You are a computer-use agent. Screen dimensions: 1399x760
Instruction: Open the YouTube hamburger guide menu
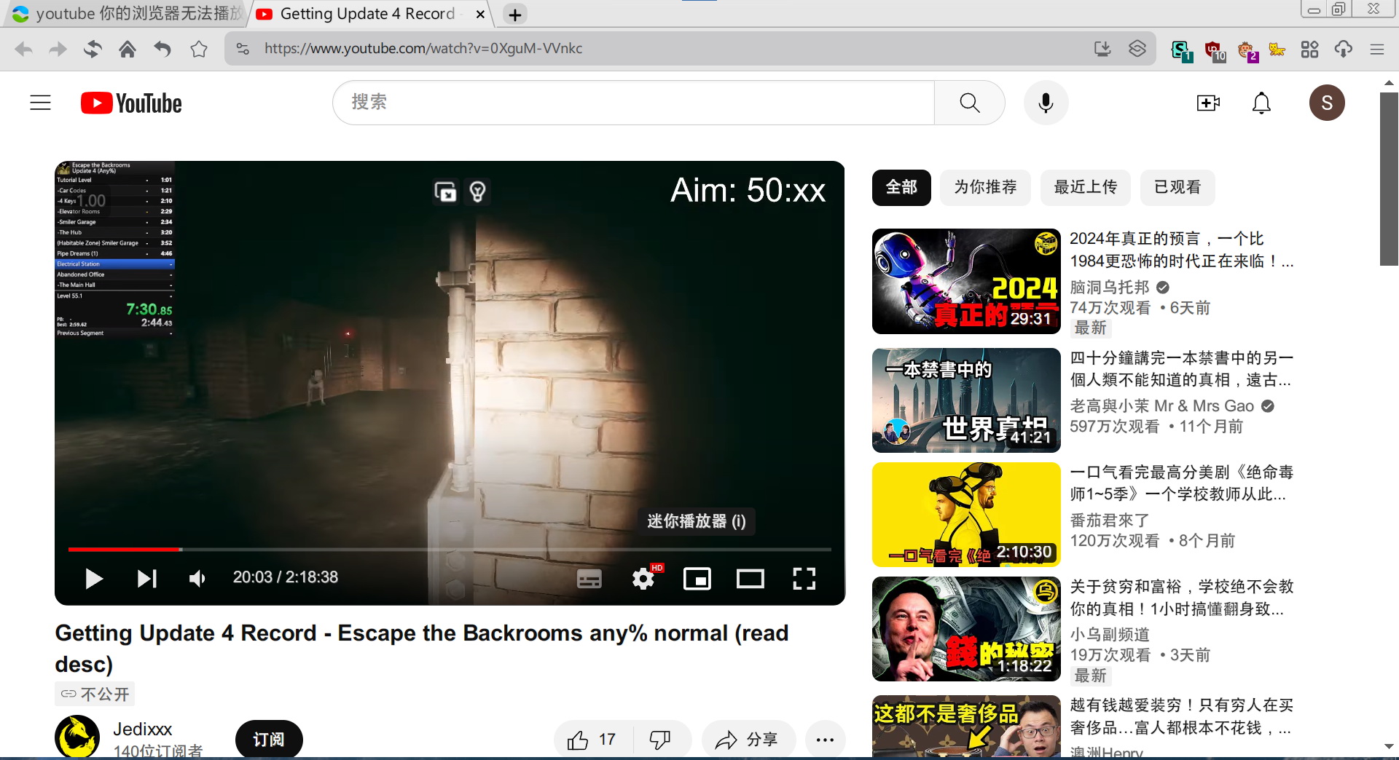[x=40, y=103]
